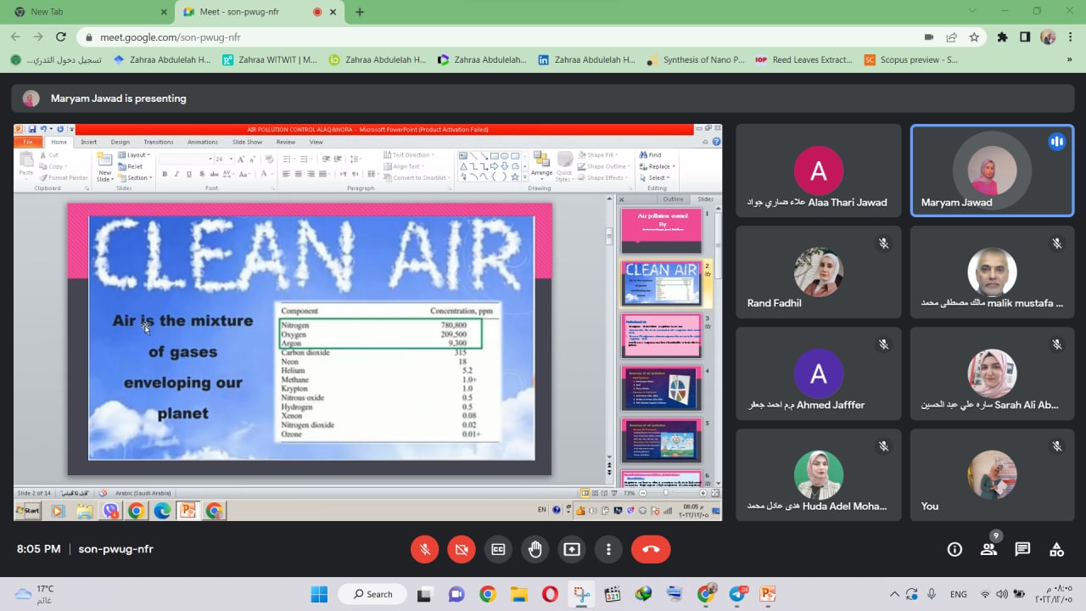This screenshot has width=1086, height=611.
Task: Open the Insert ribbon tab
Action: [88, 142]
